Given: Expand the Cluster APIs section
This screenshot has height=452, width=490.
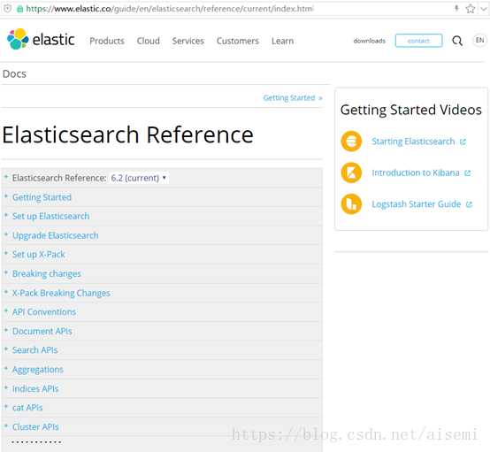Looking at the screenshot, I should pyautogui.click(x=6, y=425).
